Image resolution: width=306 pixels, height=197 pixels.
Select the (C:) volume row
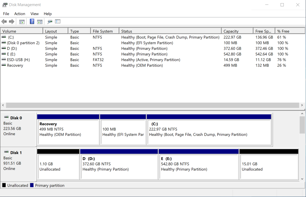[x=153, y=37]
